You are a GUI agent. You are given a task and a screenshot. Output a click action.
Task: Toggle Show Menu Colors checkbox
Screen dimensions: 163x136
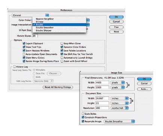point(24,58)
